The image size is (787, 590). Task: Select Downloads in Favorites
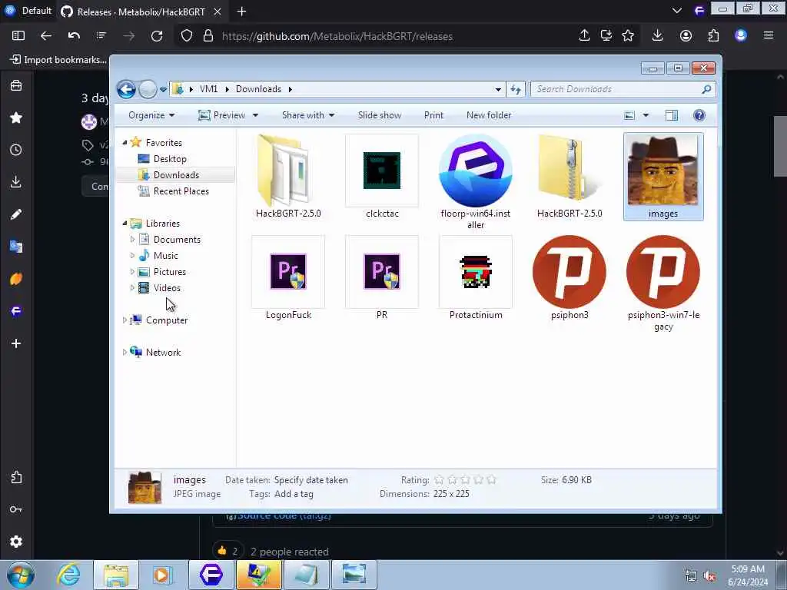pyautogui.click(x=176, y=175)
